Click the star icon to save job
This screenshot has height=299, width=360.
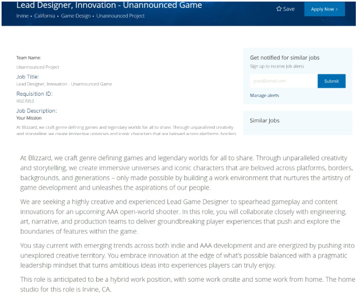(279, 9)
